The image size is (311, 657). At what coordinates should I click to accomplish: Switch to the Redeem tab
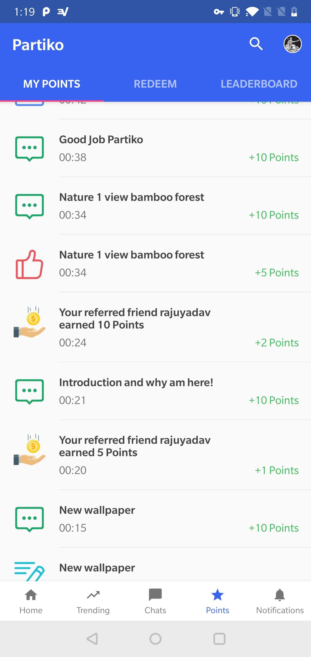155,84
